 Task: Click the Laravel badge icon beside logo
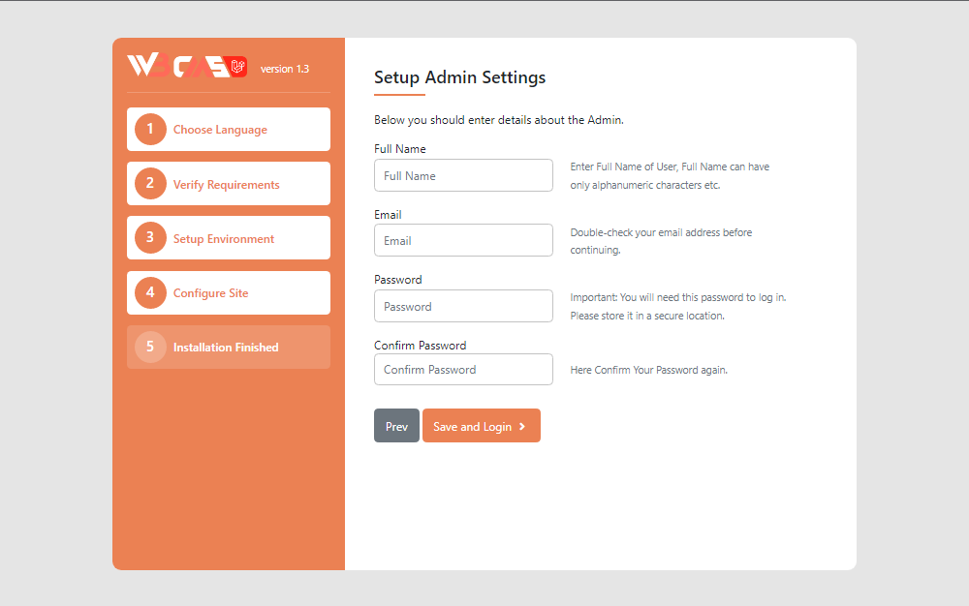click(239, 67)
